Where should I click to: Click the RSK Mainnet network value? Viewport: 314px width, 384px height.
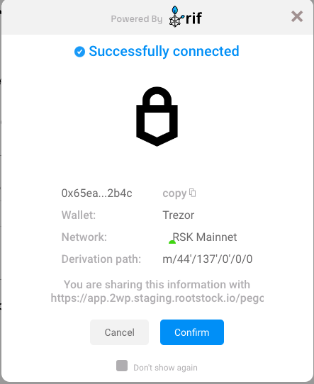[x=205, y=237]
